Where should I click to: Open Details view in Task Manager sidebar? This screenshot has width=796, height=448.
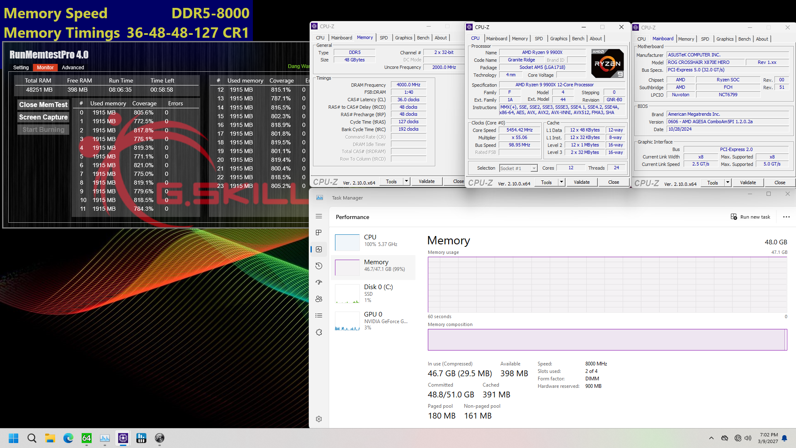coord(319,315)
